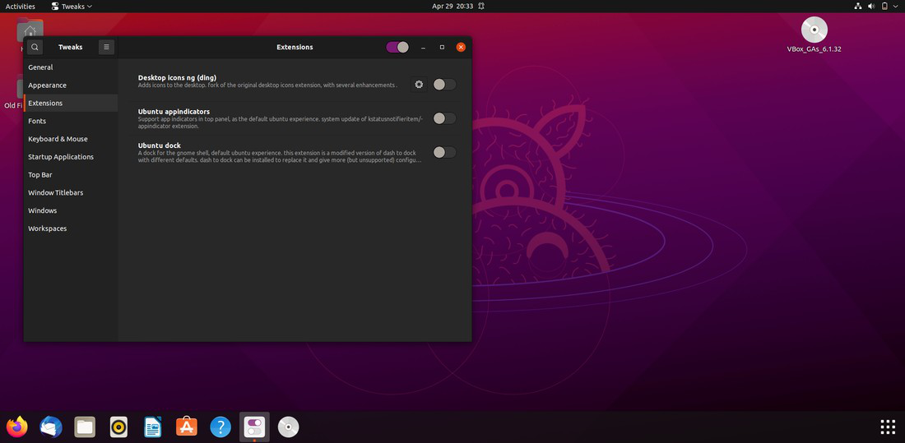Screen dimensions: 905x443
Task: Open the search in Tweaks header
Action: pos(35,48)
